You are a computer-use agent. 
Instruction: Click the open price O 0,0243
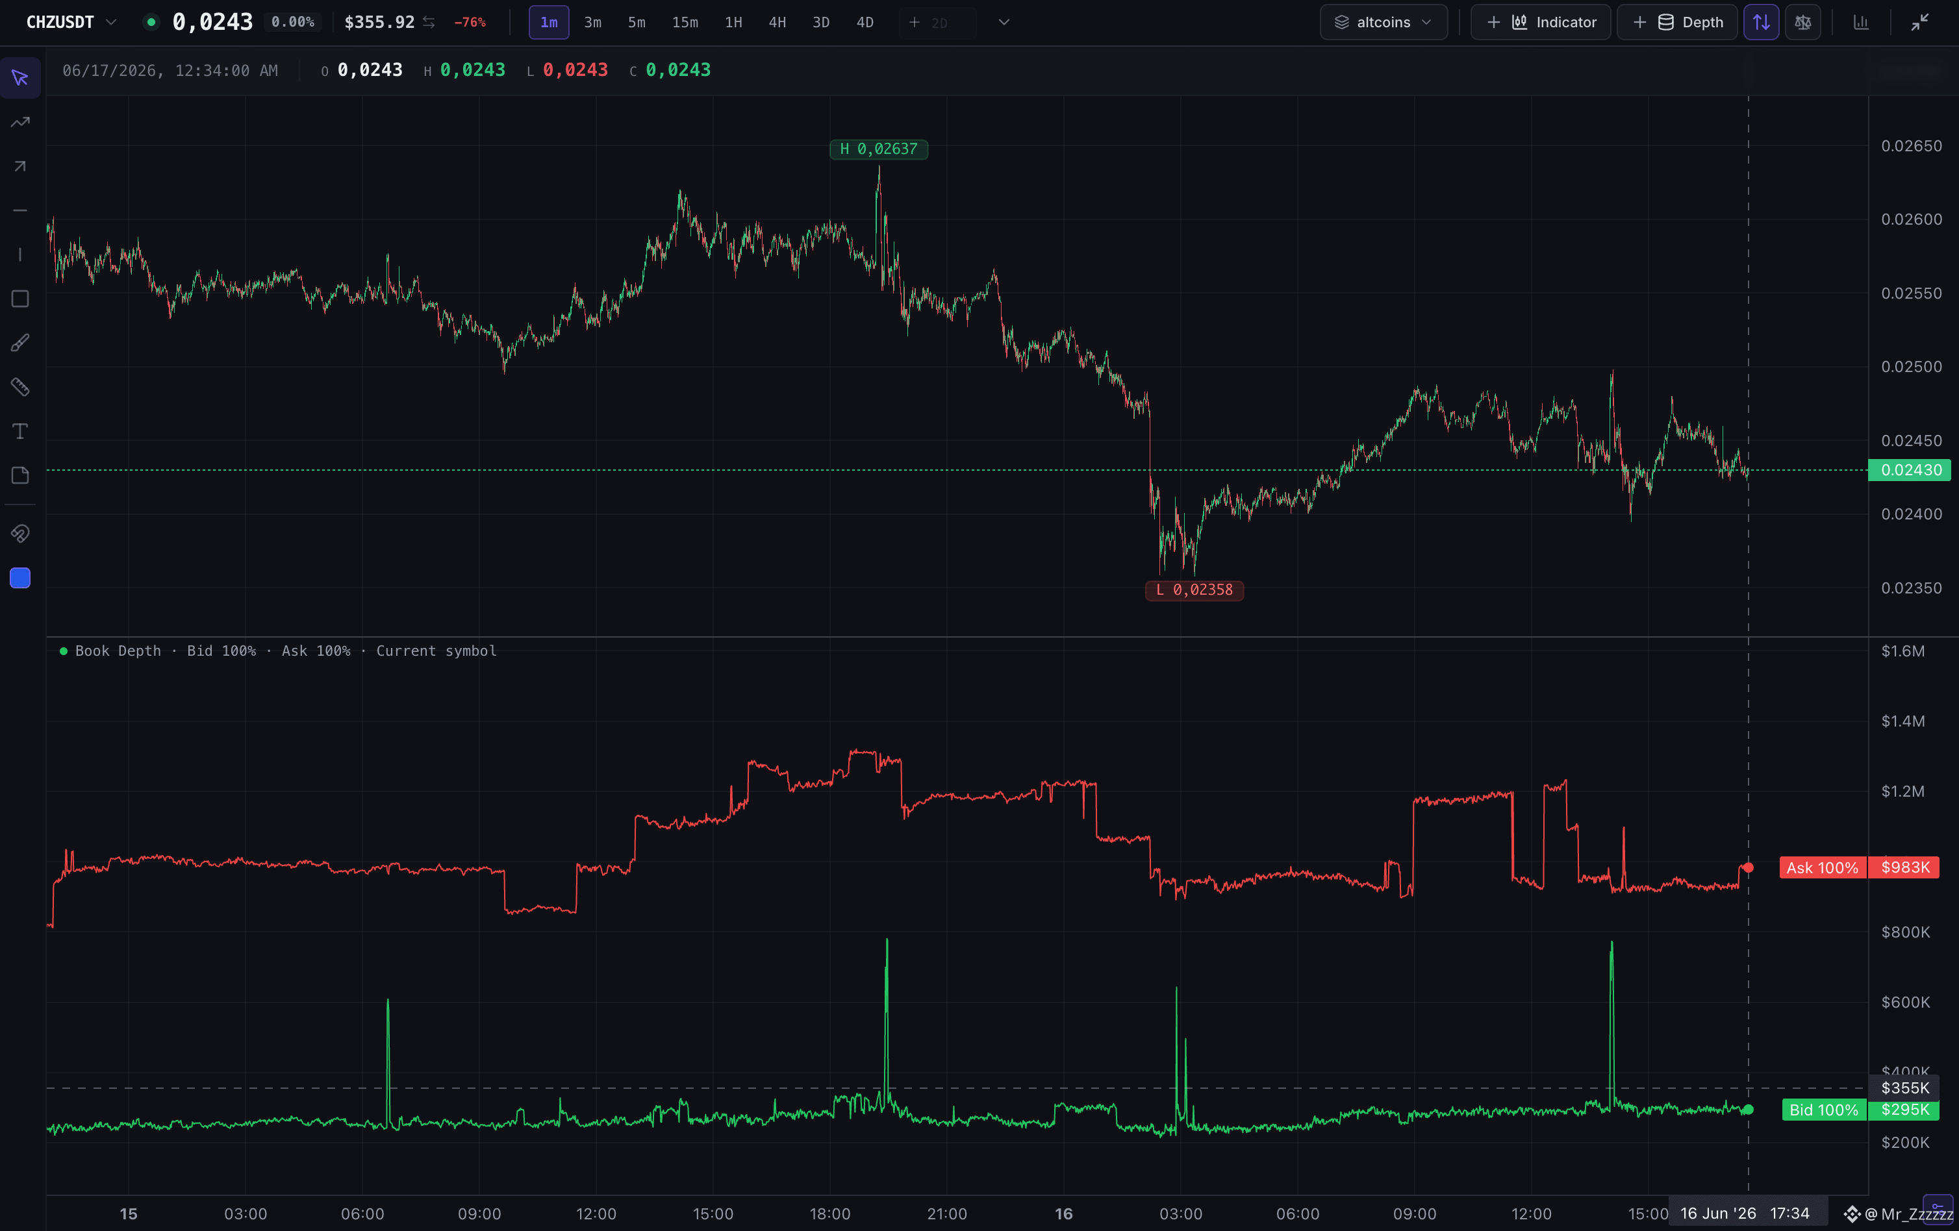click(x=362, y=71)
